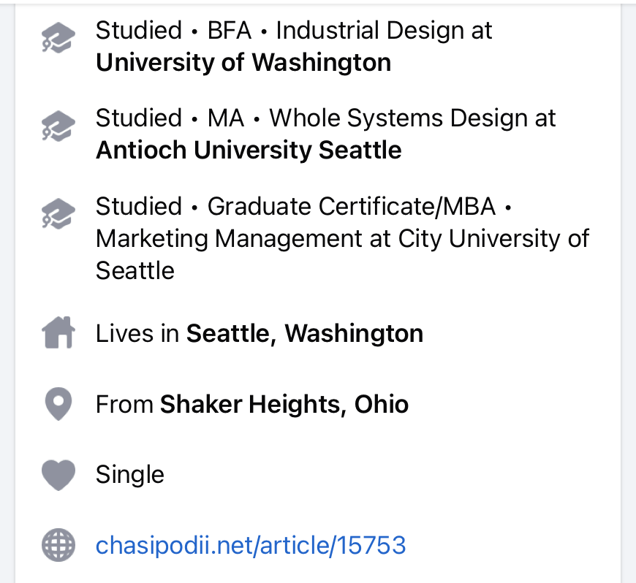The width and height of the screenshot is (636, 583).
Task: Click Marketing Management at City University text
Action: [x=342, y=238]
